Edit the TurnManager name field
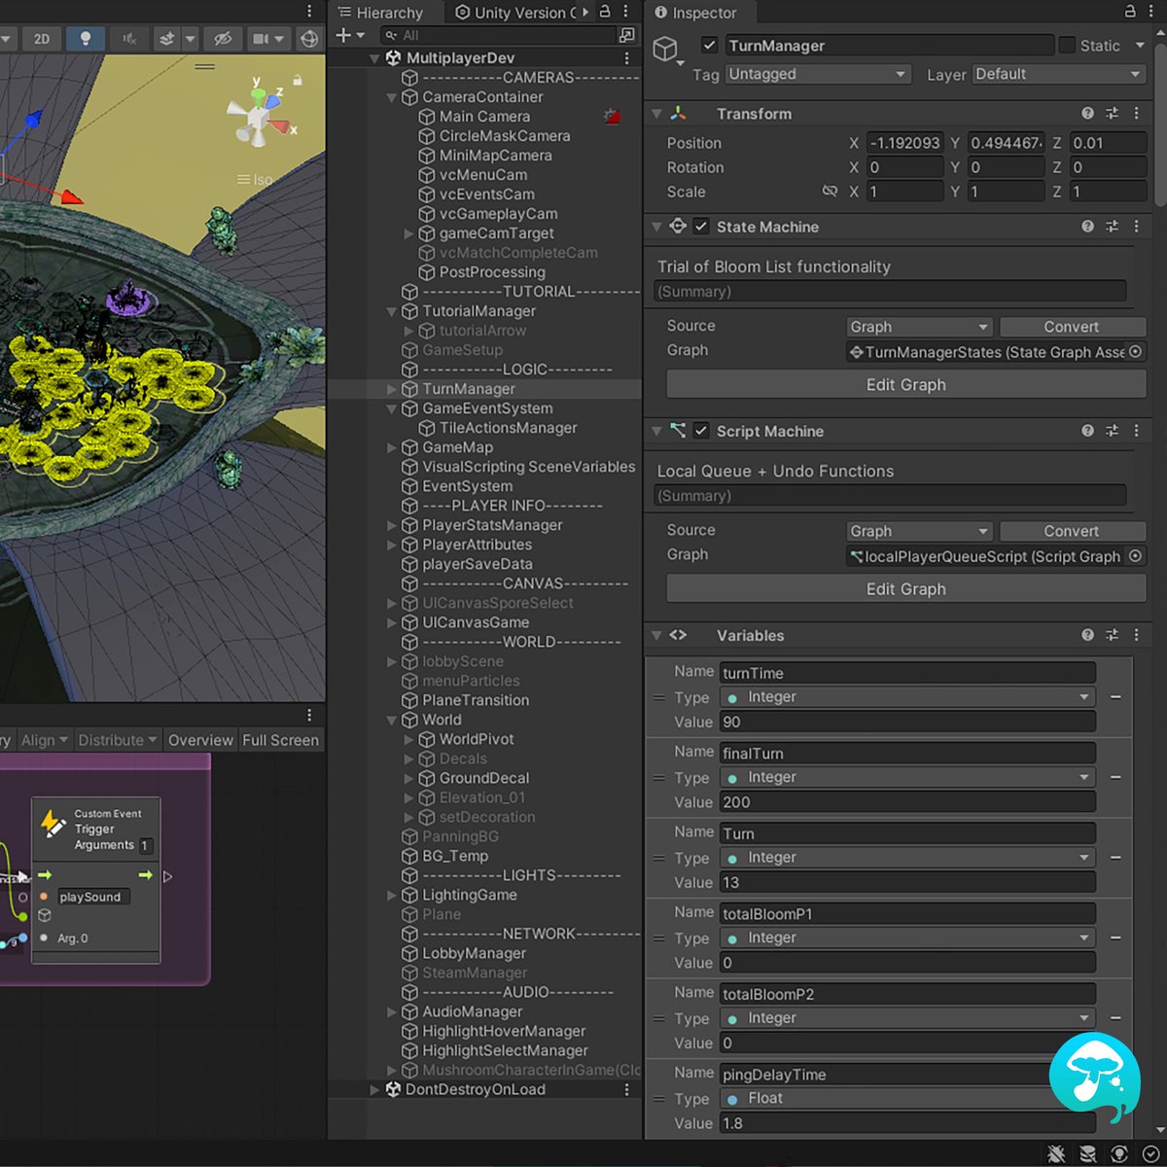Image resolution: width=1167 pixels, height=1167 pixels. click(889, 45)
